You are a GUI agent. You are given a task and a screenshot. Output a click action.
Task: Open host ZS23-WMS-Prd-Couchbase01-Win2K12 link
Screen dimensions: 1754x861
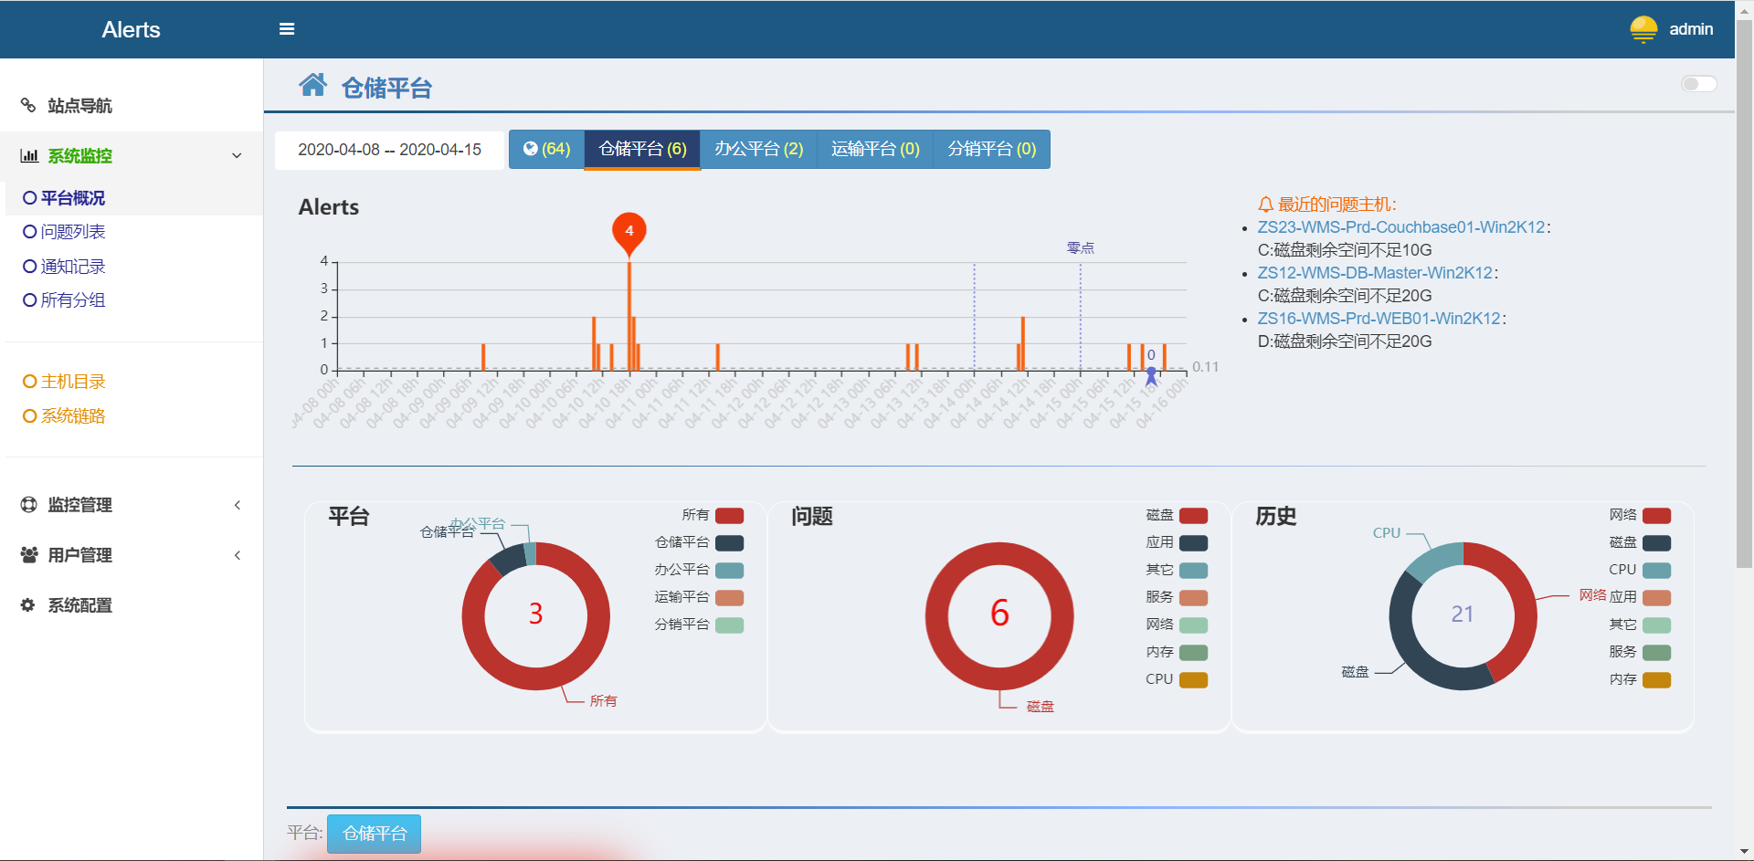[1401, 227]
